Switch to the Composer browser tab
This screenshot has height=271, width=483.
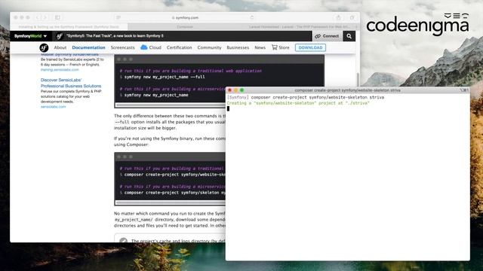click(x=185, y=27)
